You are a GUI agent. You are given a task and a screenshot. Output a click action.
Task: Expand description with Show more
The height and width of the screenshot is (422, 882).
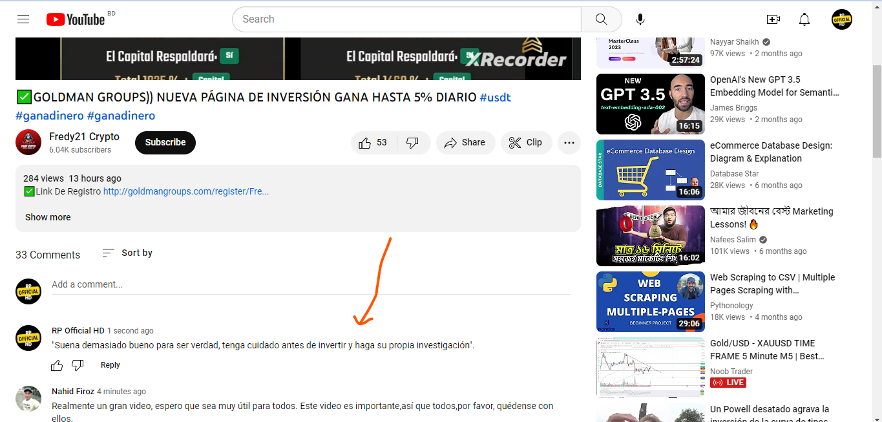click(x=48, y=217)
